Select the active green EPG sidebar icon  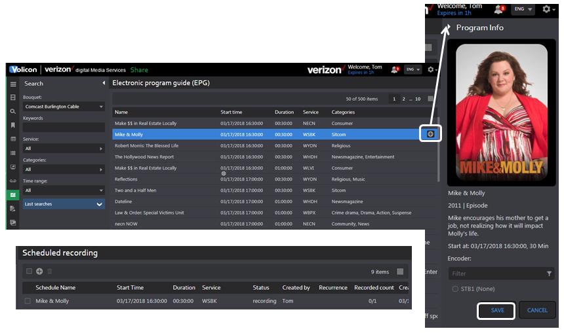[13, 194]
